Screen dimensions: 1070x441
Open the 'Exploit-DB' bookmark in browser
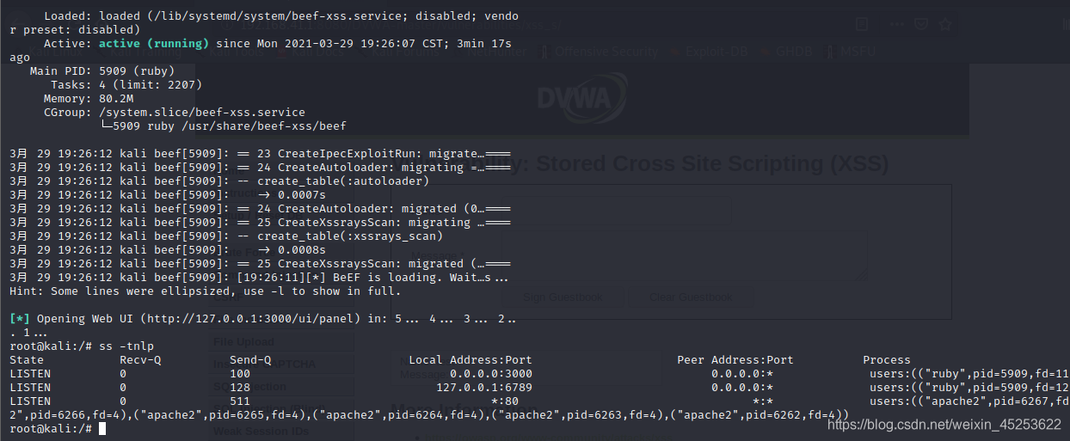(710, 52)
